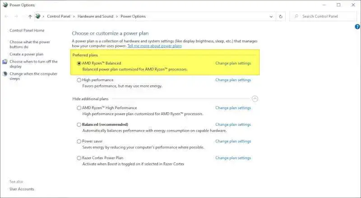The image size is (361, 198).
Task: Close the Power Options window
Action: (x=353, y=5)
